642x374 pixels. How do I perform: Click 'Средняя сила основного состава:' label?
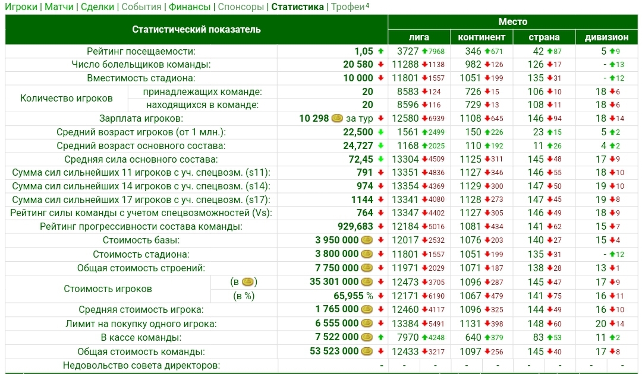(141, 159)
